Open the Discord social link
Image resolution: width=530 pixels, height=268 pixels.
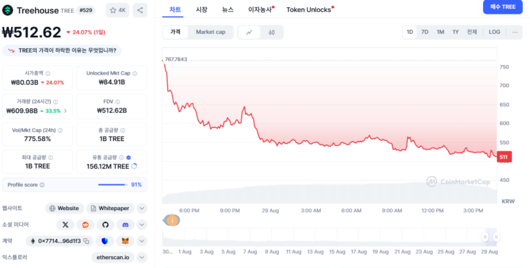tap(126, 224)
